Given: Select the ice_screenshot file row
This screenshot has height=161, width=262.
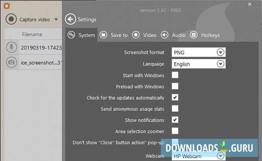Looking at the screenshot, I should pyautogui.click(x=33, y=62).
